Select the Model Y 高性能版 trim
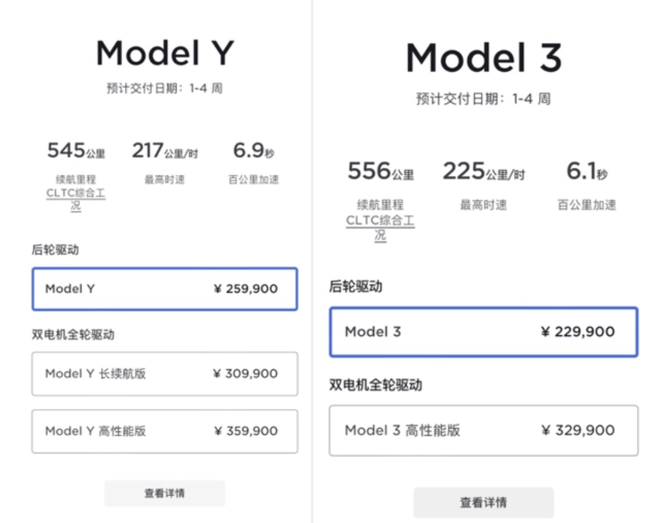 (x=165, y=431)
